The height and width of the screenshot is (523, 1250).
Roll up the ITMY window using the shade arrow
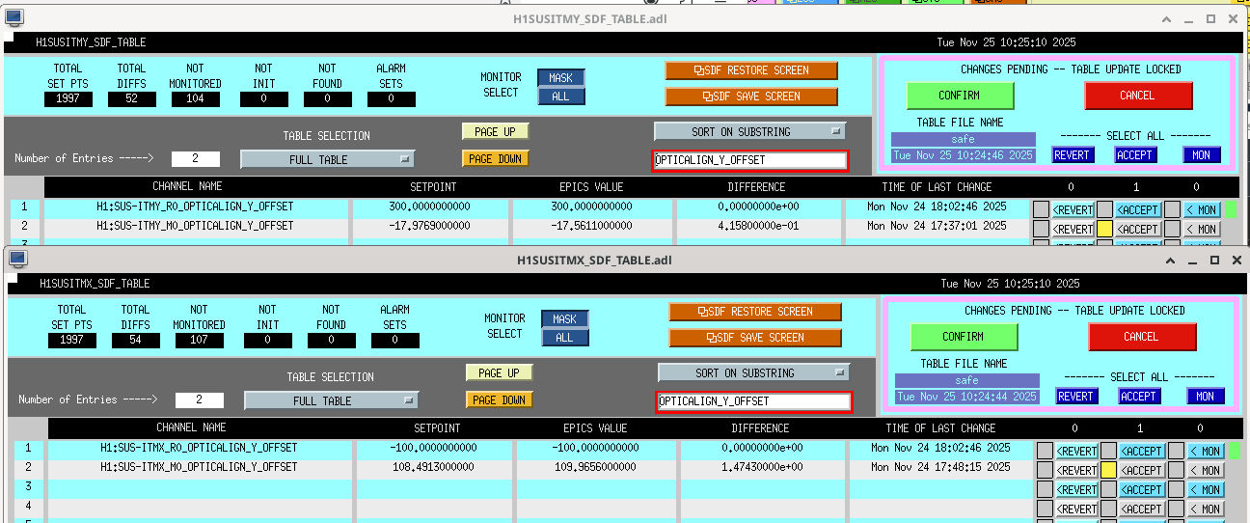pyautogui.click(x=1167, y=19)
